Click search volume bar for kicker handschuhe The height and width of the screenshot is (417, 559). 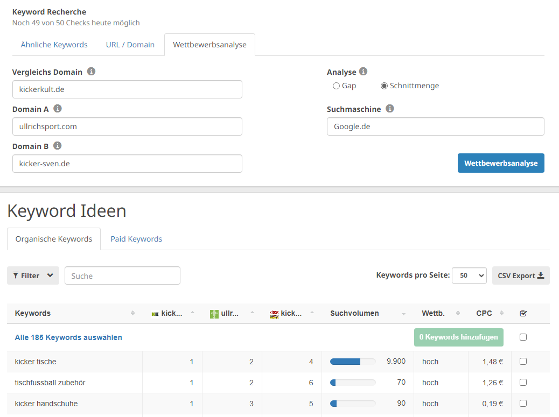point(353,404)
